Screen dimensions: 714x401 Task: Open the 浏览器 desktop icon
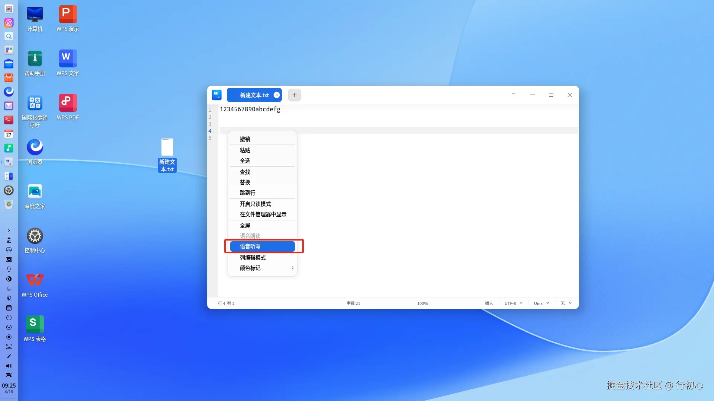[35, 152]
